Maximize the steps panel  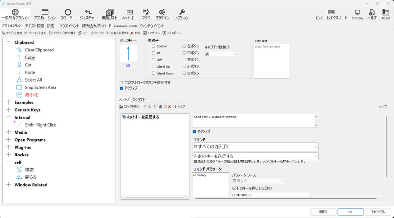(x=385, y=107)
